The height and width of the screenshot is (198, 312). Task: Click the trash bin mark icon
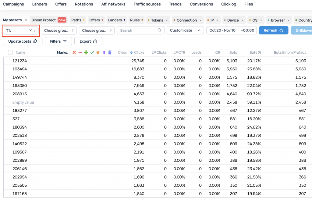click(x=110, y=53)
